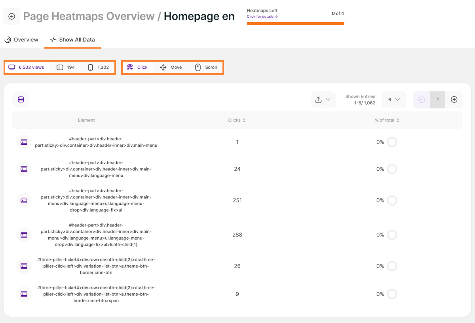Open the Overview tab
Viewport: 475px width, 323px height.
click(21, 40)
